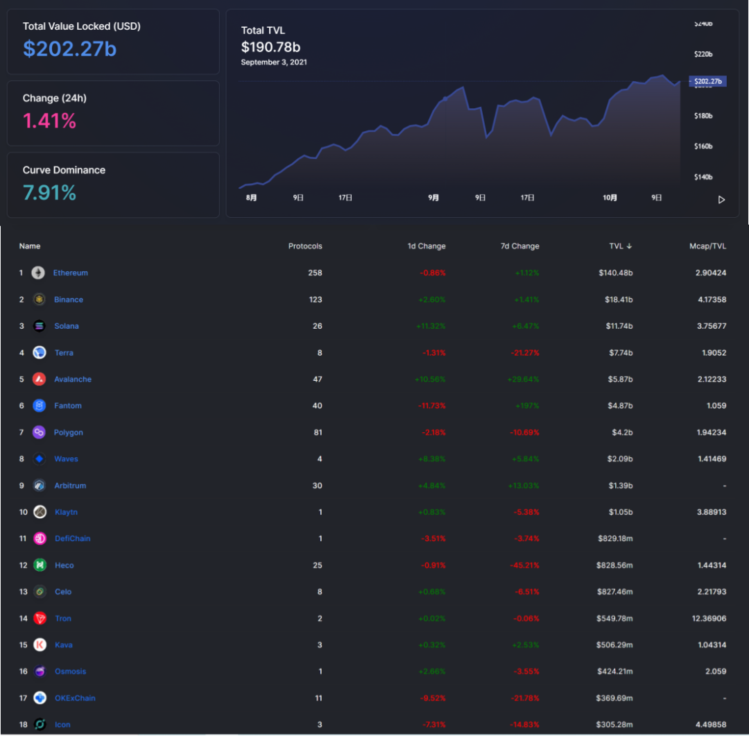Open the Heco chain link
Viewport: 749px width, 736px height.
(64, 565)
